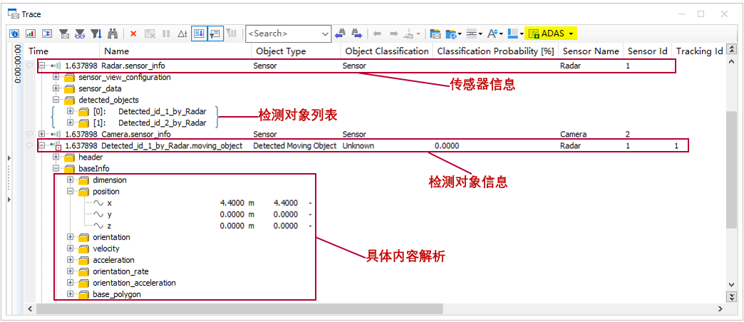Expand the header folder
Screen dimensions: 744x322
(x=56, y=157)
